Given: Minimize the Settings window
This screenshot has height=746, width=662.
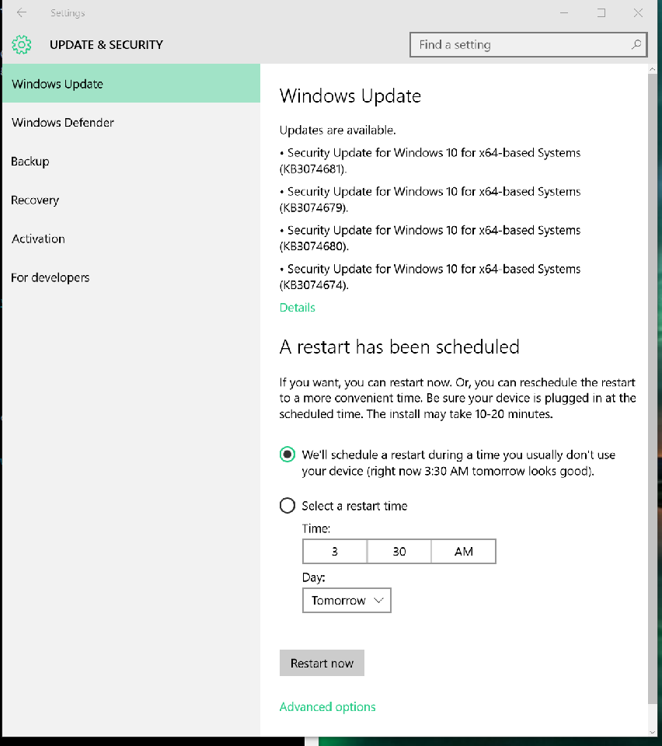Looking at the screenshot, I should [x=564, y=13].
